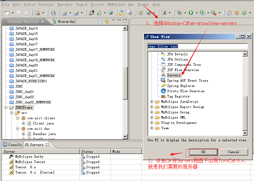This screenshot has height=181, width=254.
Task: Click OK in the Show View dialog
Action: pyautogui.click(x=203, y=152)
